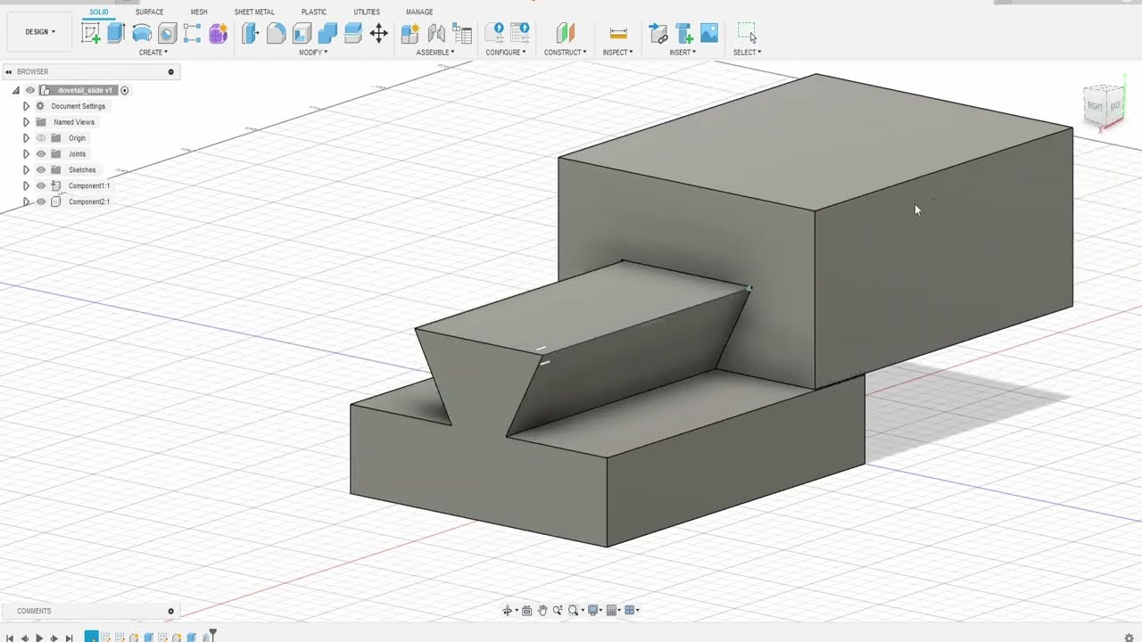Click the Joint tool icon
The height and width of the screenshot is (642, 1142).
436,34
